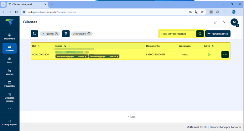244x131 pixels.
Task: Click Multipanel 25.1.6 version text
Action: point(196,127)
